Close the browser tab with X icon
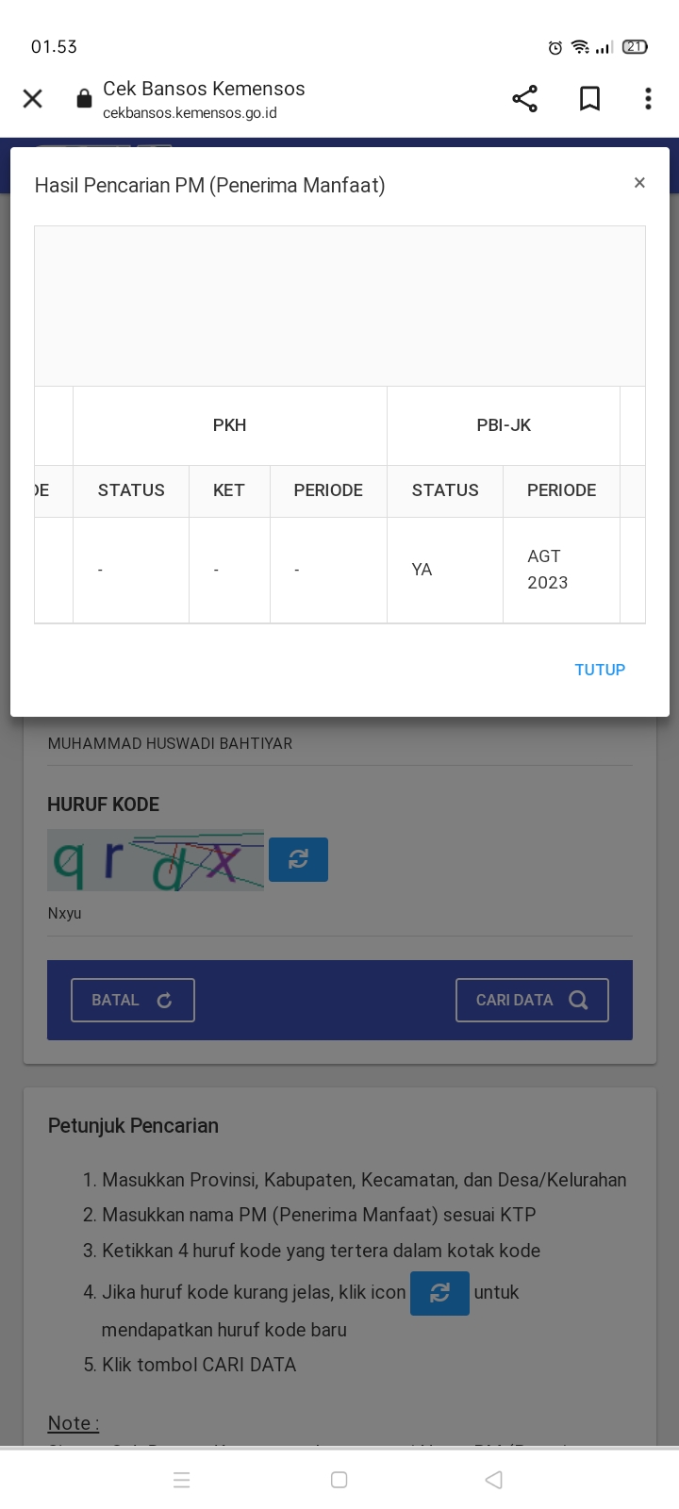 (33, 99)
